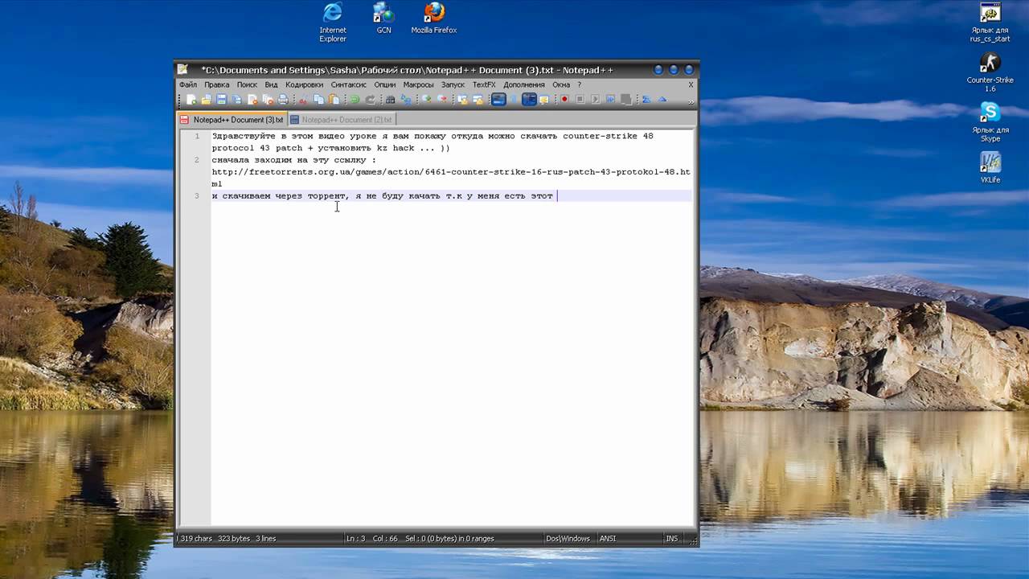
Task: Cut selection with scissors icon
Action: pos(303,100)
